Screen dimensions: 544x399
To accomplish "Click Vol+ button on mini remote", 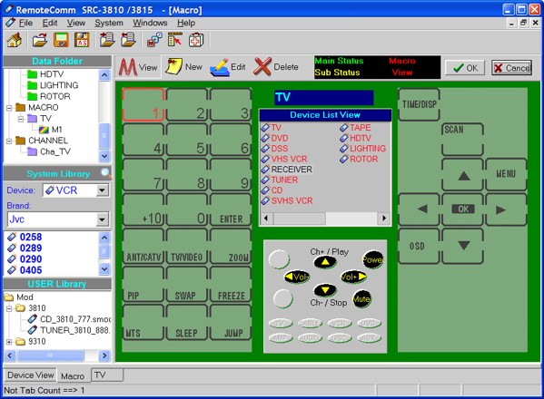I will [353, 277].
